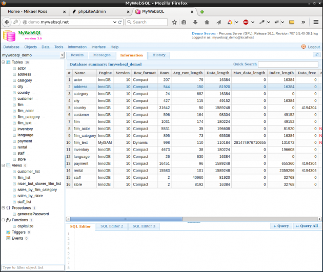Click the view icon beside sales_by_store
This screenshot has height=272, width=323.
click(x=14, y=196)
